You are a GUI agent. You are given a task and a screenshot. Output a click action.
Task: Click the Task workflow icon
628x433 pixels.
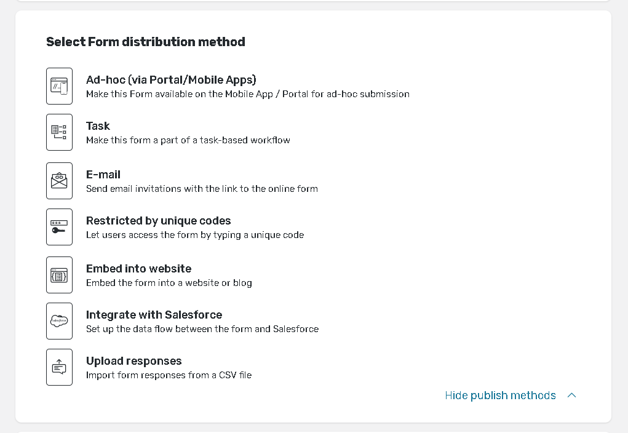coord(59,132)
